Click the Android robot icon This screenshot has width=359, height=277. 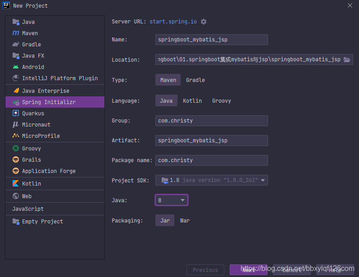[x=16, y=67]
